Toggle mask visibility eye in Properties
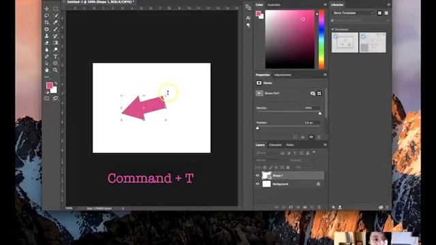436x245 pixels. (311, 137)
